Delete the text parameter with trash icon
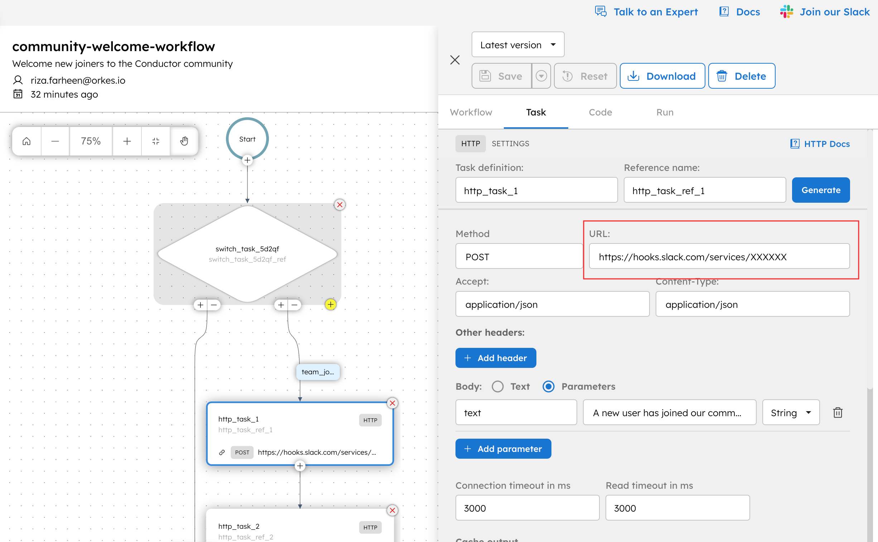 [x=838, y=412]
